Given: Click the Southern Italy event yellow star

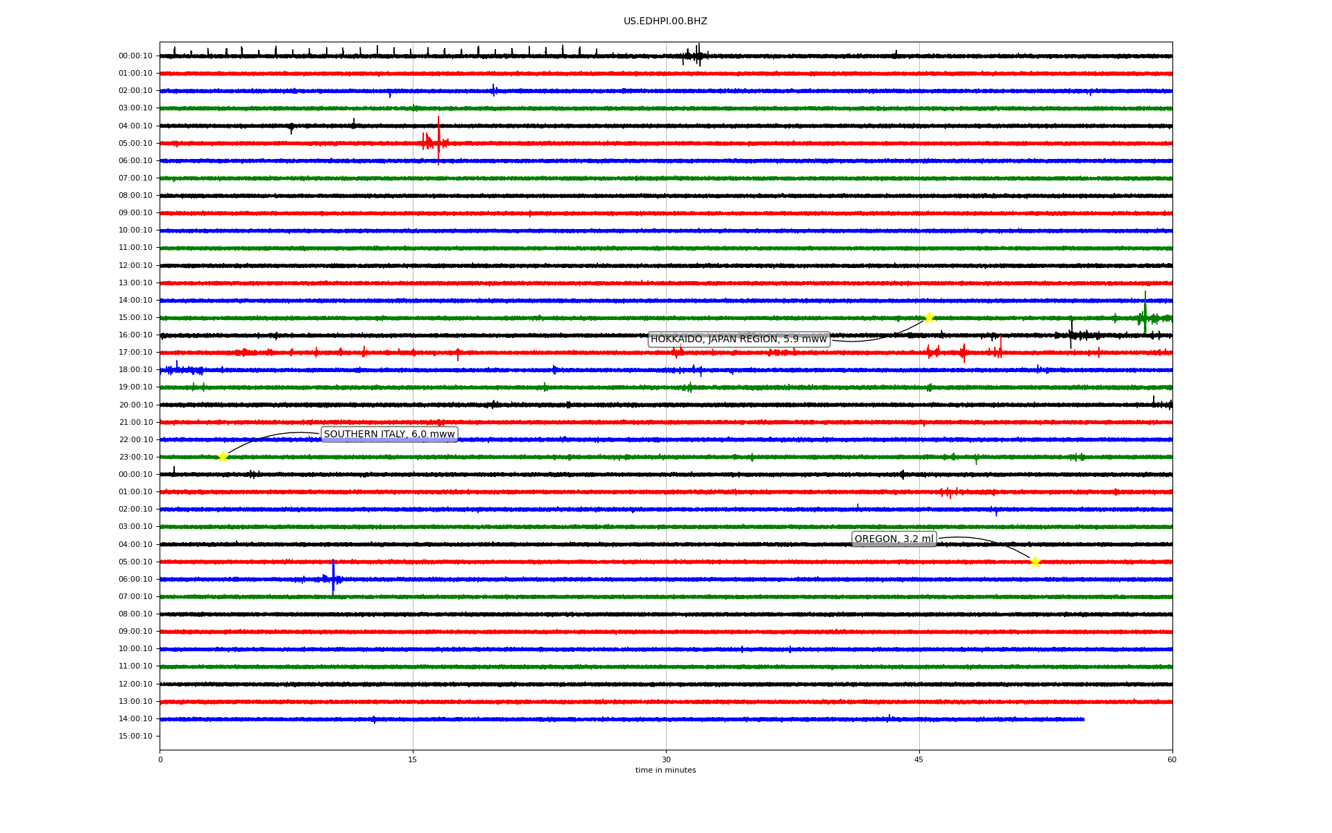Looking at the screenshot, I should 223,457.
